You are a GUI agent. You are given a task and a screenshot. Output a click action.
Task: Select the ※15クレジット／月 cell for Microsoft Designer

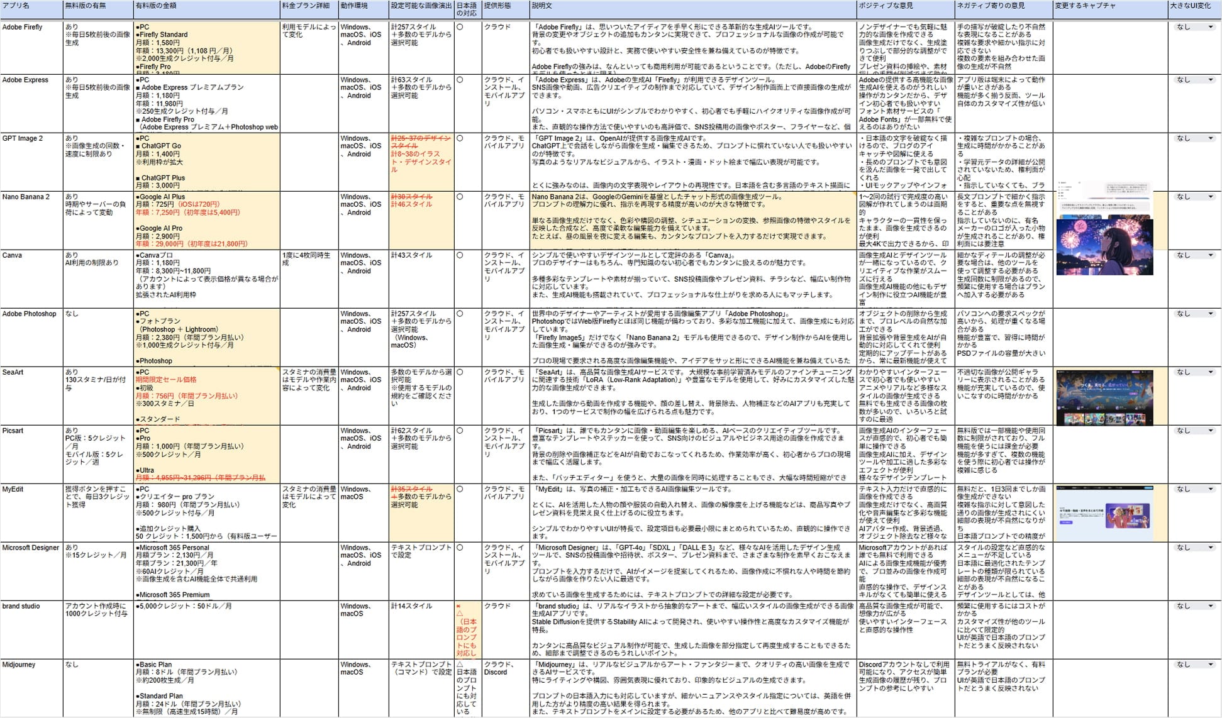[98, 571]
